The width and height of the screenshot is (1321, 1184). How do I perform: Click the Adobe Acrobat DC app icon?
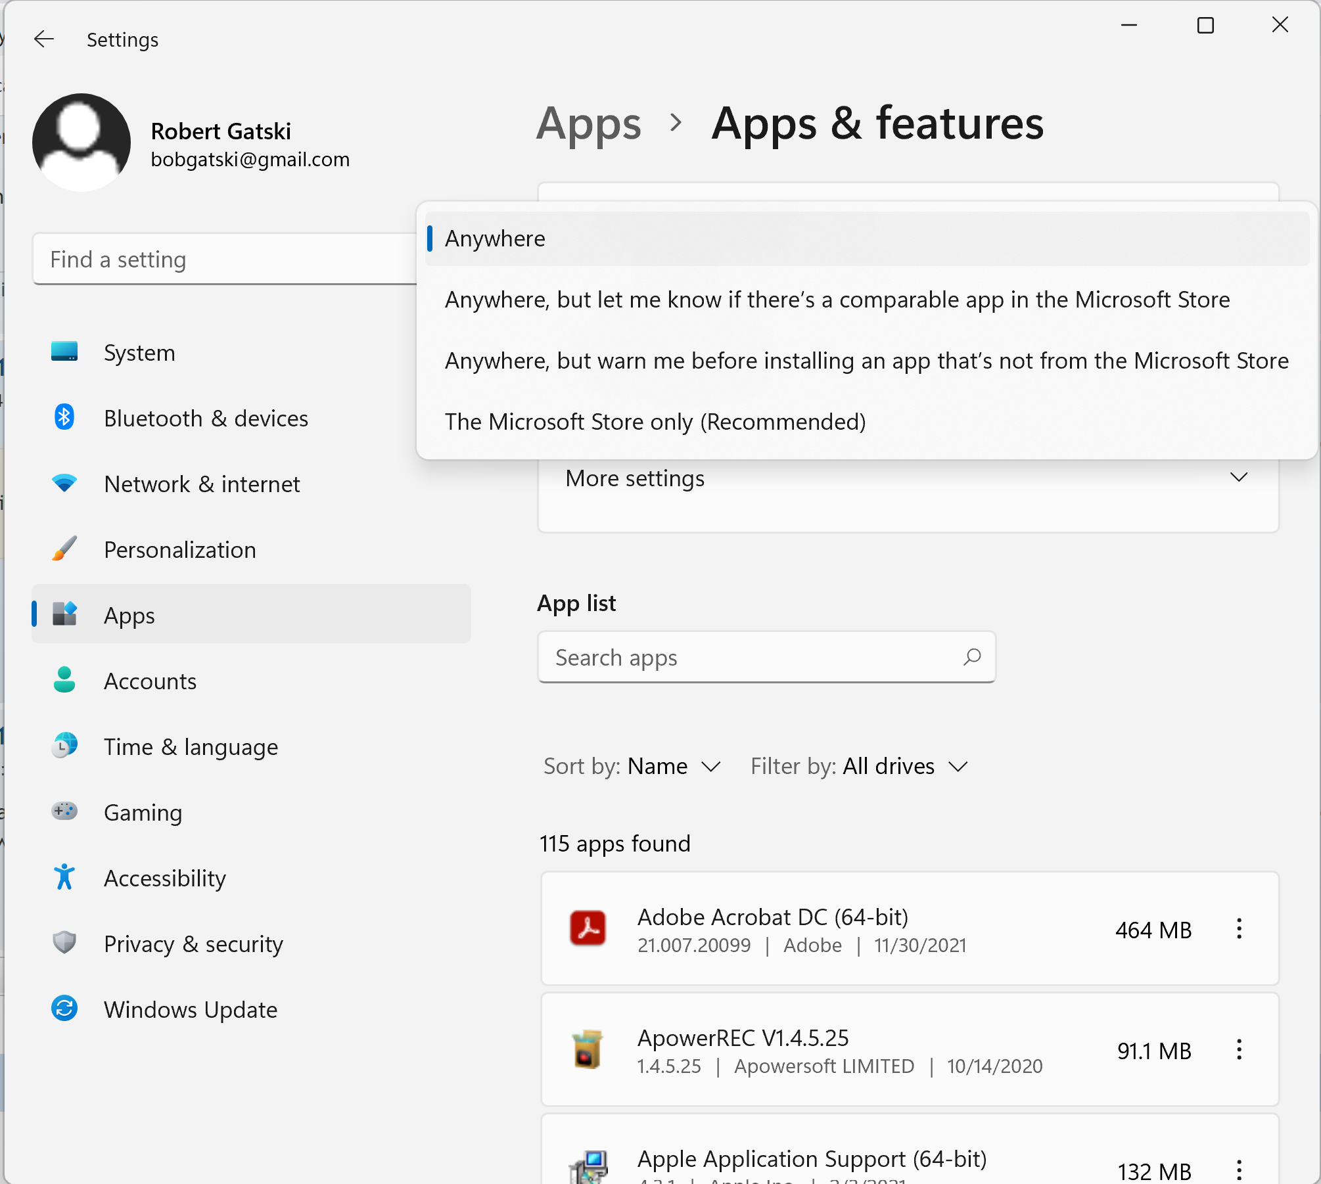pos(588,928)
